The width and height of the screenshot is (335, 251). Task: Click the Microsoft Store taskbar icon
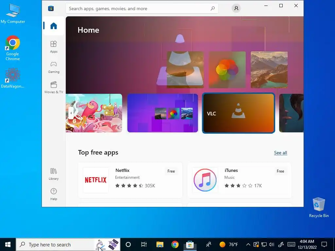(190, 244)
